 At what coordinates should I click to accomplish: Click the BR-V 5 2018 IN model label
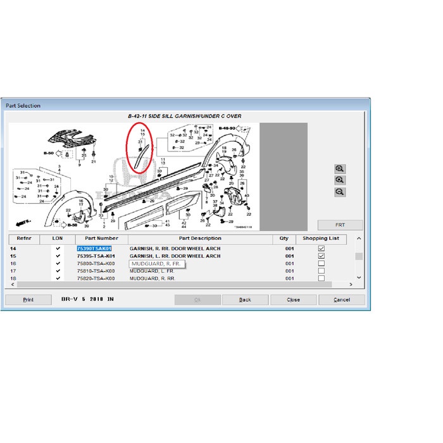pos(87,299)
